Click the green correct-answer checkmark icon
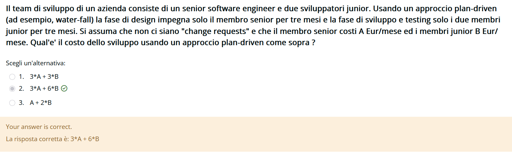Viewport: 512px width, 155px height. click(x=64, y=88)
